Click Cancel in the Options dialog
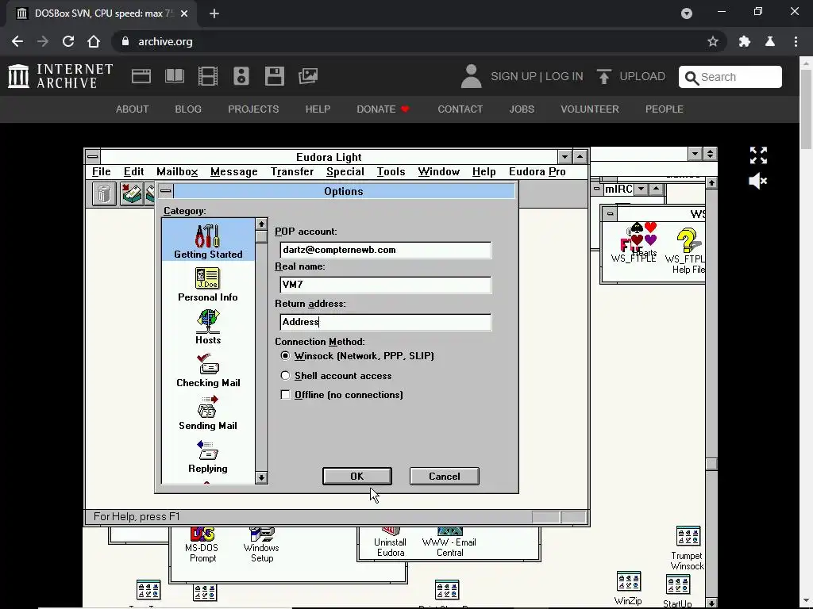The height and width of the screenshot is (609, 813). coord(445,477)
